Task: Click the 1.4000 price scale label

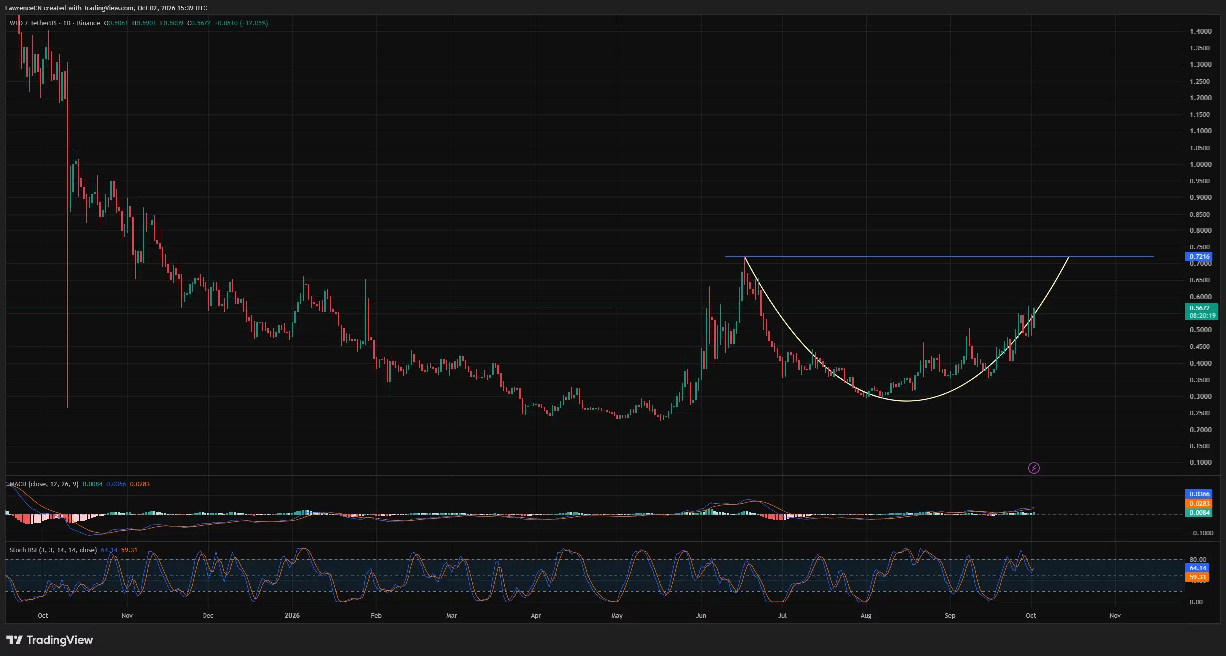Action: coord(1200,31)
